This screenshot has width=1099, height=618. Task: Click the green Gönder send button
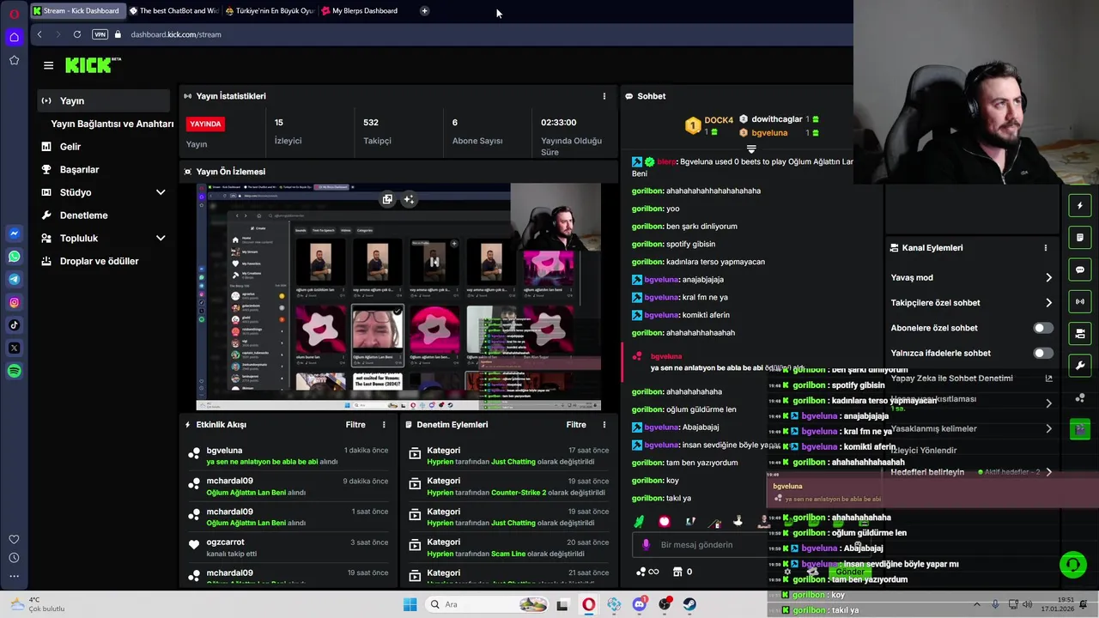pyautogui.click(x=850, y=572)
